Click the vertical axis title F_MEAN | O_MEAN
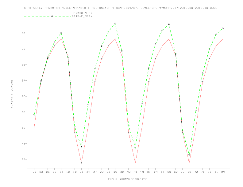This screenshot has height=187, width=243. (12, 94)
